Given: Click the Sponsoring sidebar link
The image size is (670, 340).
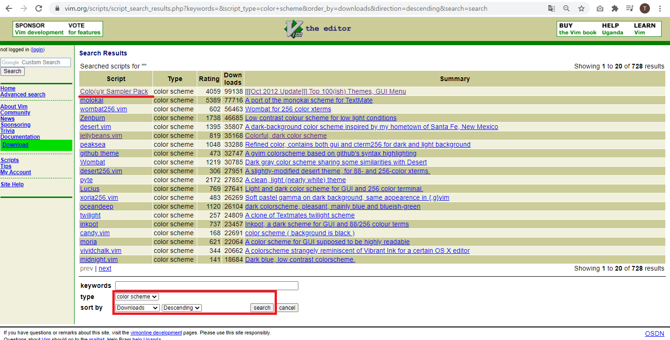Looking at the screenshot, I should tap(15, 125).
